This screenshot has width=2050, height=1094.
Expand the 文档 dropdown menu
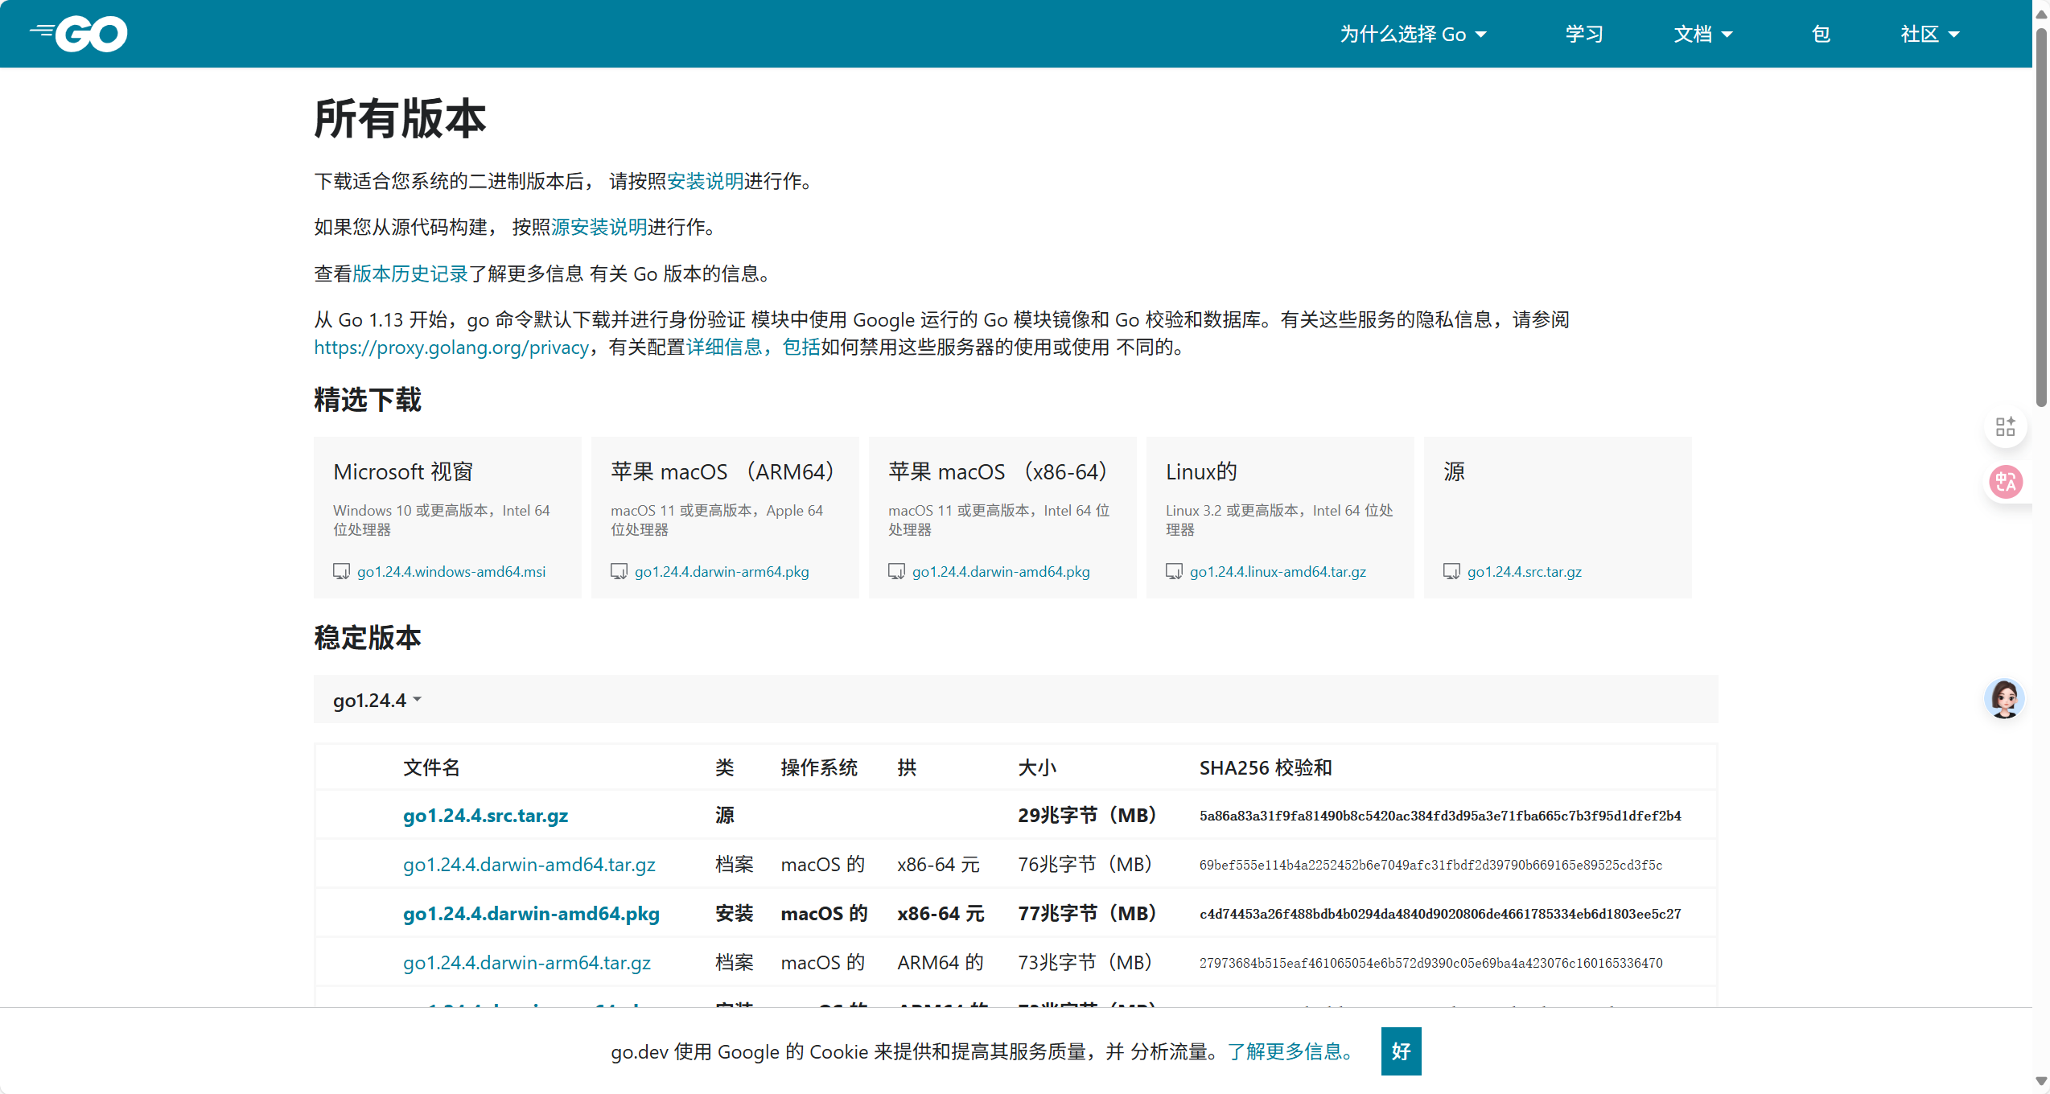tap(1702, 35)
